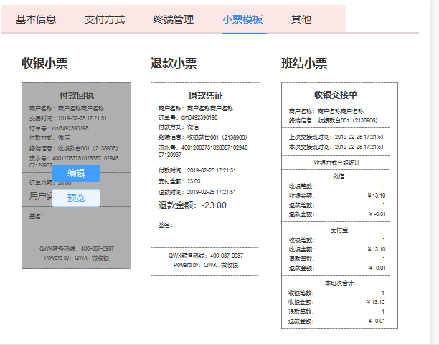Image resolution: width=439 pixels, height=345 pixels.
Task: Select the 收银交接单 receipt template
Action: pos(336,205)
